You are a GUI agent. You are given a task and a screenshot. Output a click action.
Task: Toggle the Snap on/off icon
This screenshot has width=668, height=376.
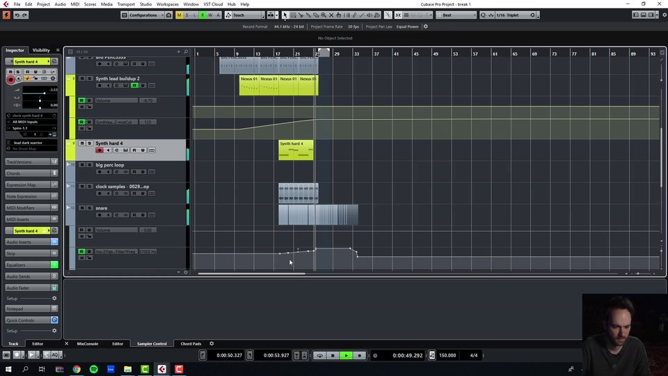pos(398,15)
